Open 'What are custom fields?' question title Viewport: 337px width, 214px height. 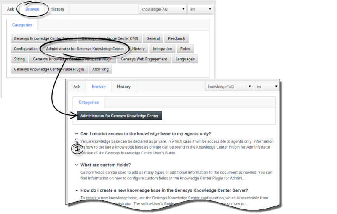click(x=106, y=165)
